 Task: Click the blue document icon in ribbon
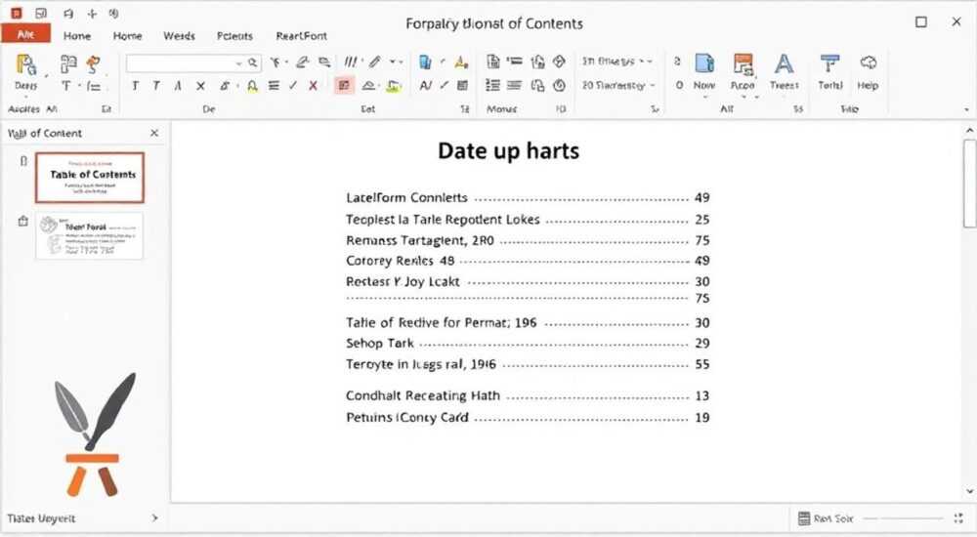click(426, 62)
